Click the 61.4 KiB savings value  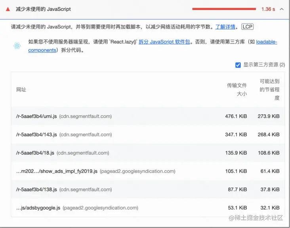[x=270, y=171]
